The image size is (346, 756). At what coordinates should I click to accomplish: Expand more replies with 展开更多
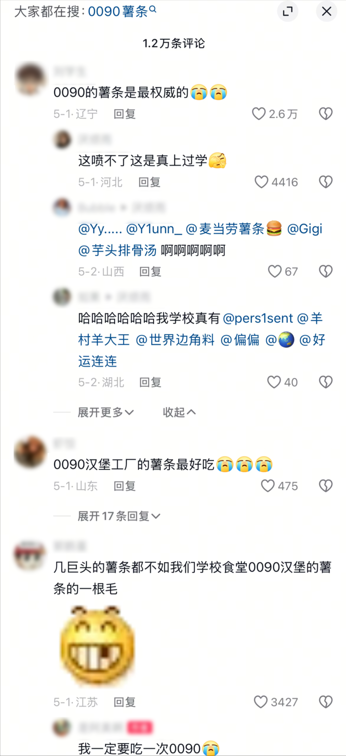(x=106, y=412)
